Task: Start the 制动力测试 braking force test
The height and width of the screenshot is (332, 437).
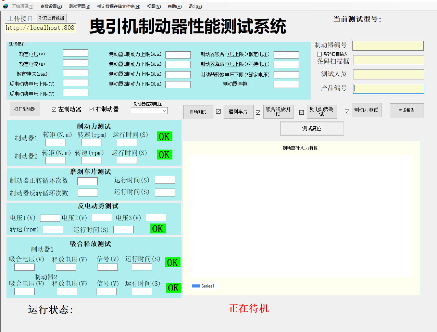Action: 366,110
